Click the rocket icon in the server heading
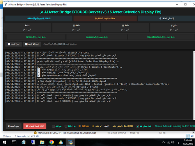195x146 pixels. pos(42,12)
